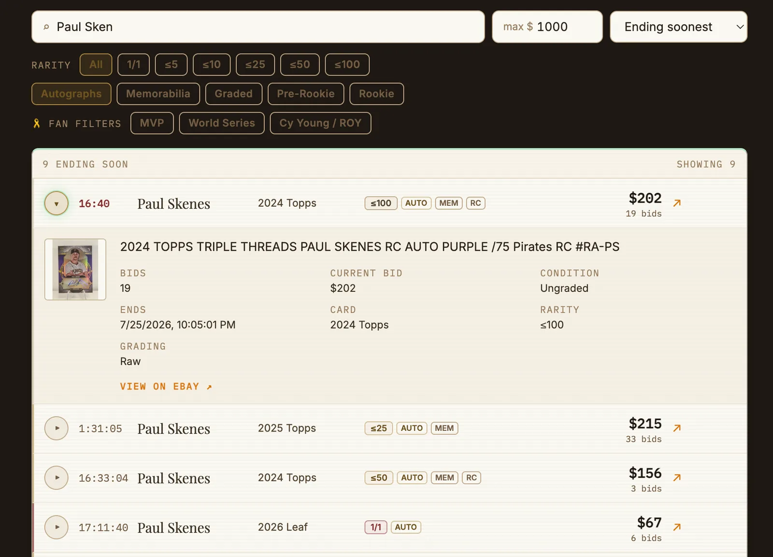Click the Raw grading value
Image resolution: width=773 pixels, height=557 pixels.
[x=130, y=361]
